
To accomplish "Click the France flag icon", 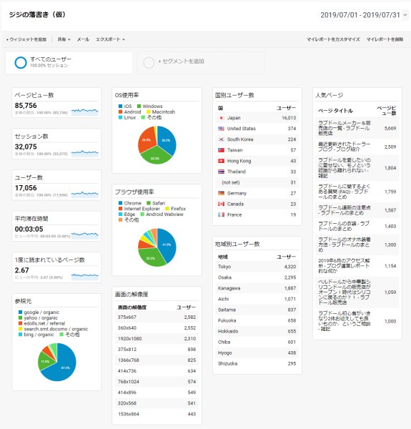I will (x=221, y=214).
